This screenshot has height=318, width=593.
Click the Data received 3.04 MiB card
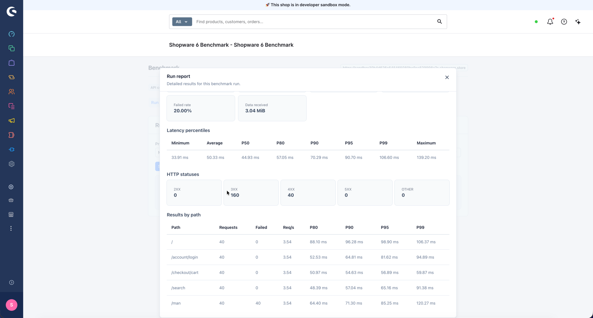[272, 108]
